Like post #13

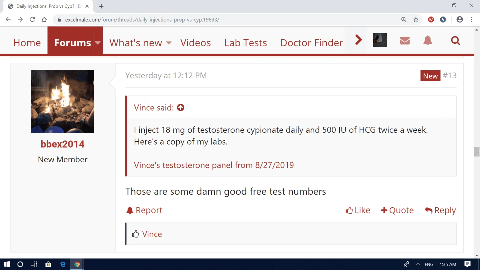coord(358,210)
